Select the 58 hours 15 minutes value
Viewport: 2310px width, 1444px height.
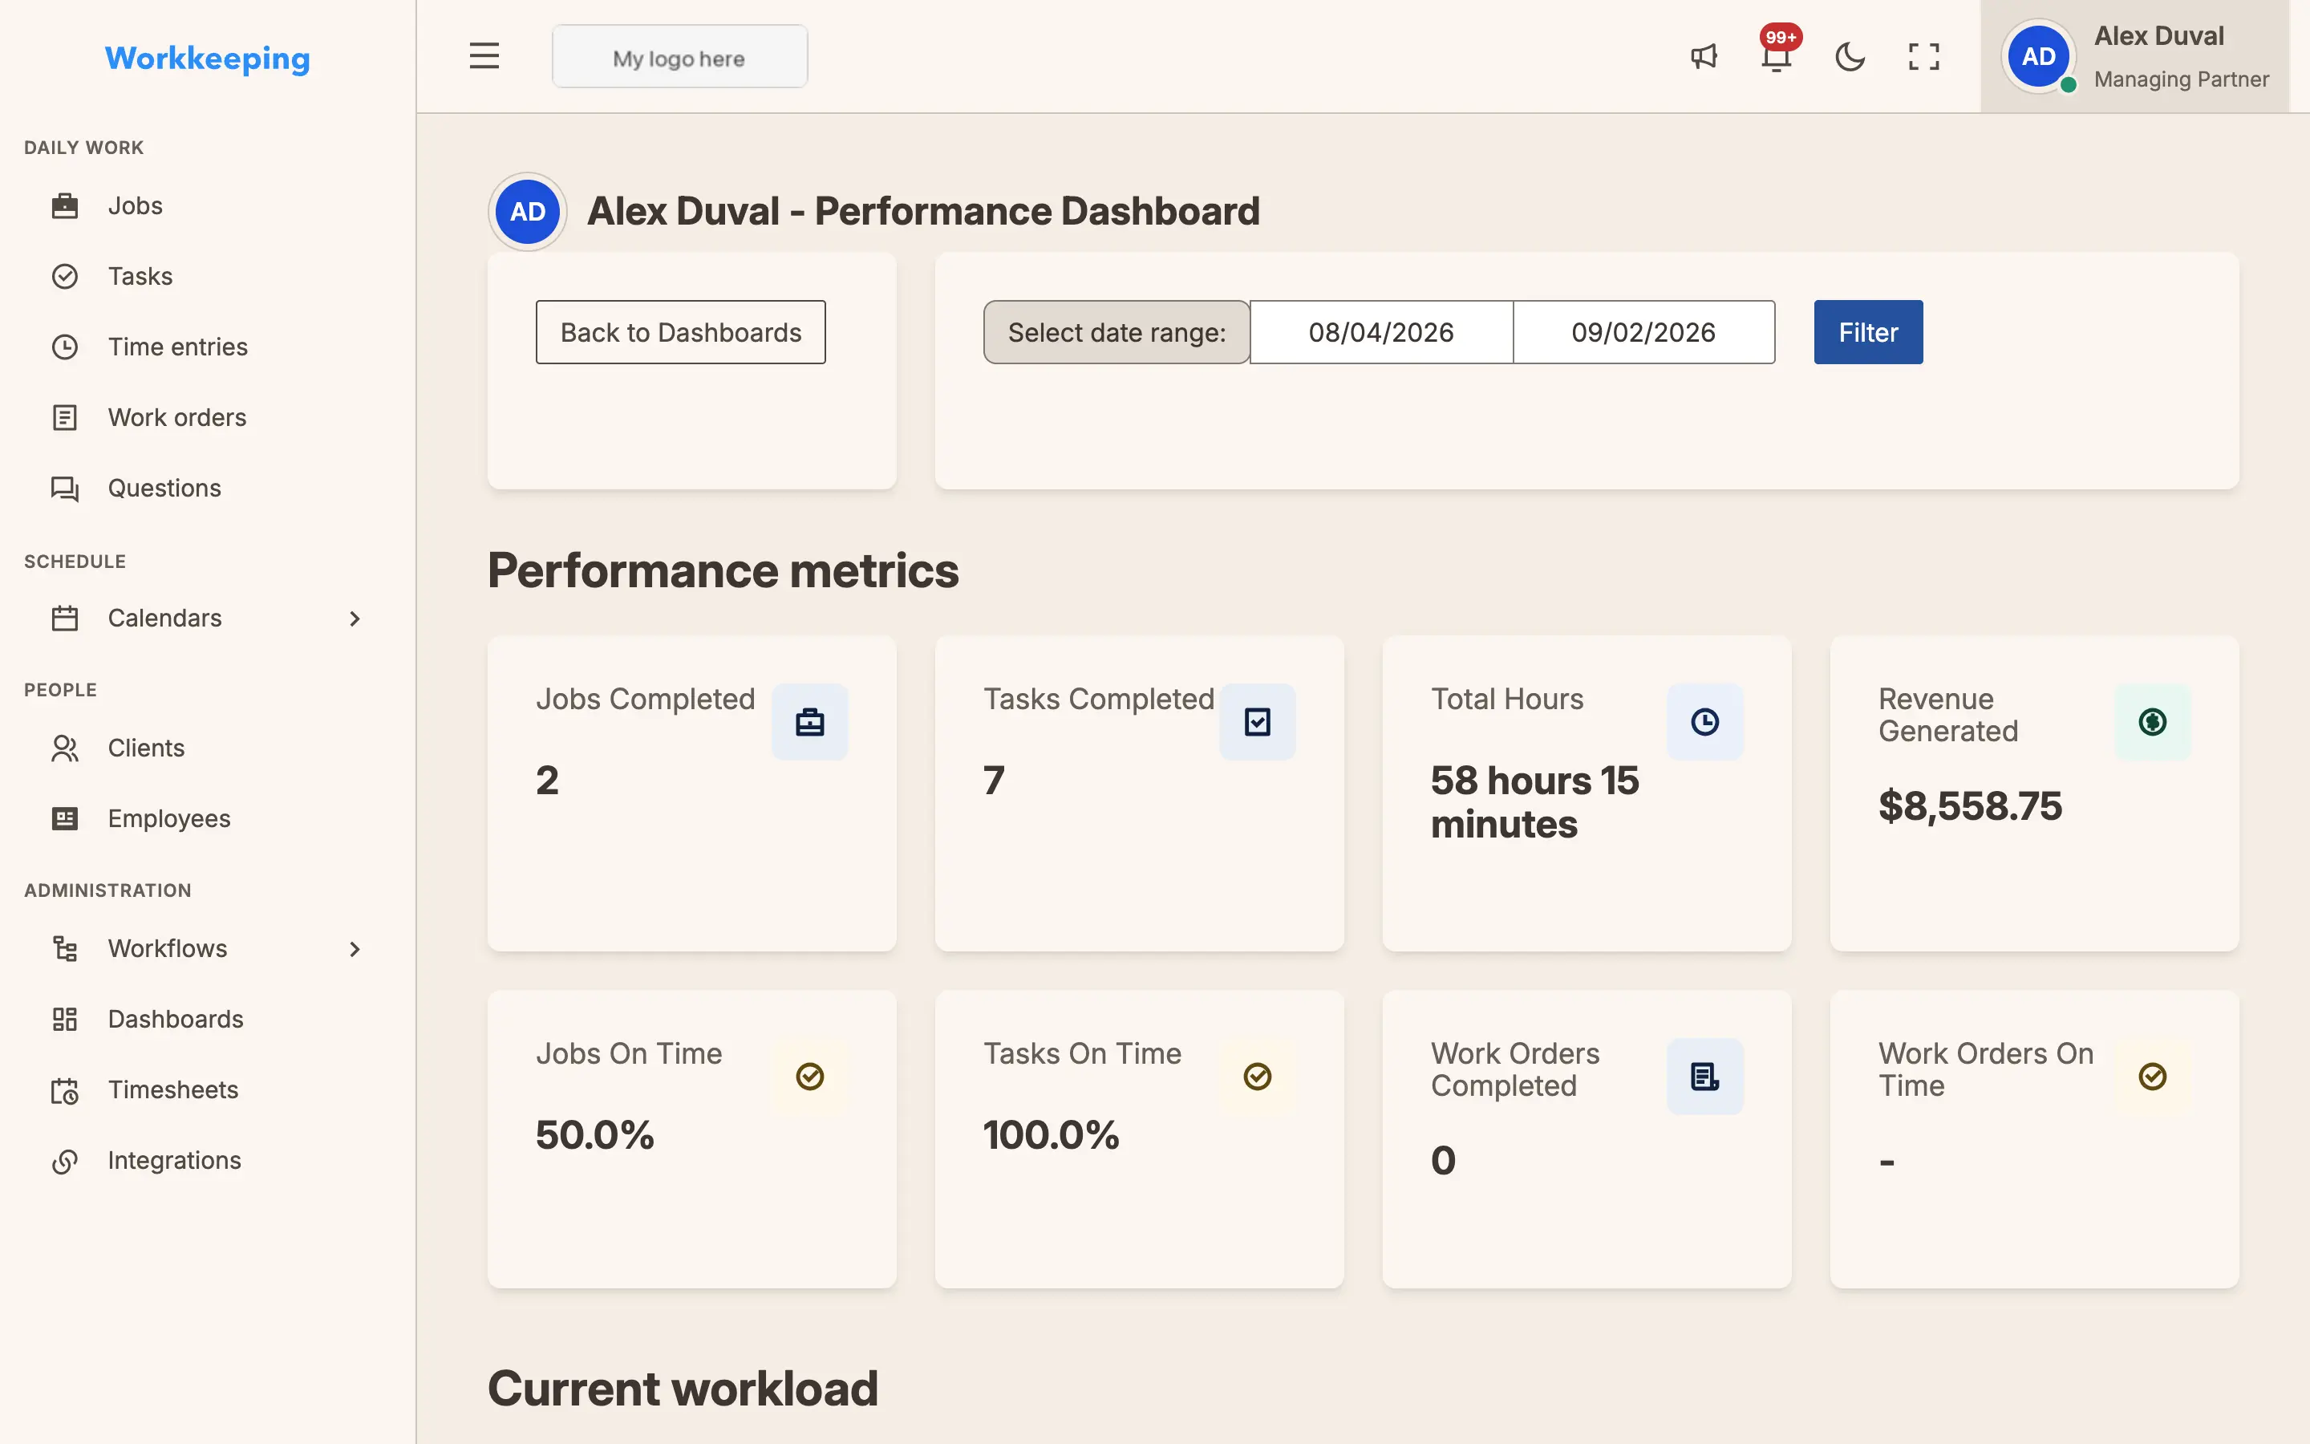pyautogui.click(x=1535, y=802)
